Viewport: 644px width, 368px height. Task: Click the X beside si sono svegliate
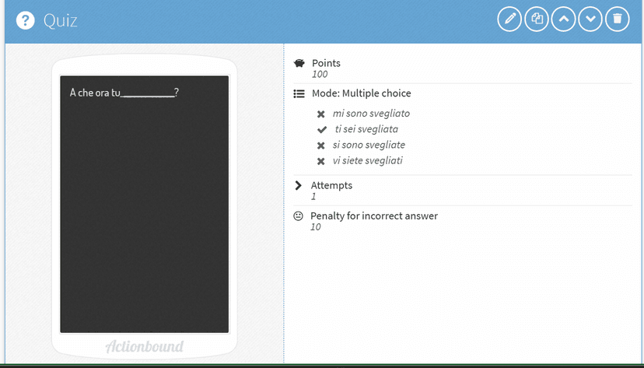tap(321, 145)
